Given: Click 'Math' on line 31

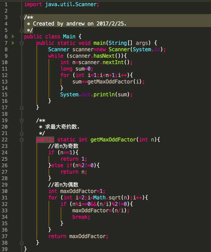Looking at the screenshot, I should pyautogui.click(x=99, y=197).
